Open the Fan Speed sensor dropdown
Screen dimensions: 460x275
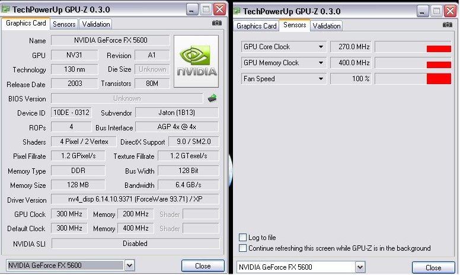point(321,79)
